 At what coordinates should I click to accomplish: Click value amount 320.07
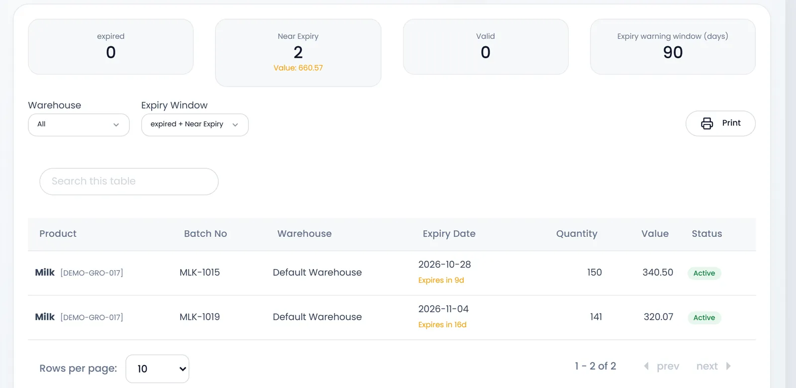658,317
